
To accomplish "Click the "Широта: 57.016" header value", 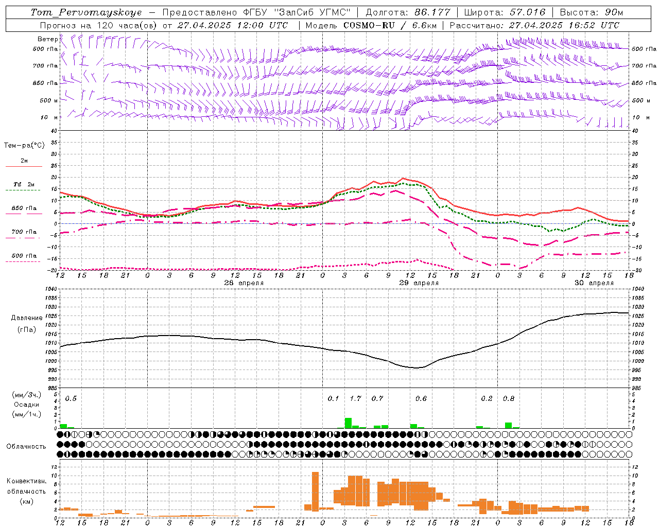I will pos(505,12).
